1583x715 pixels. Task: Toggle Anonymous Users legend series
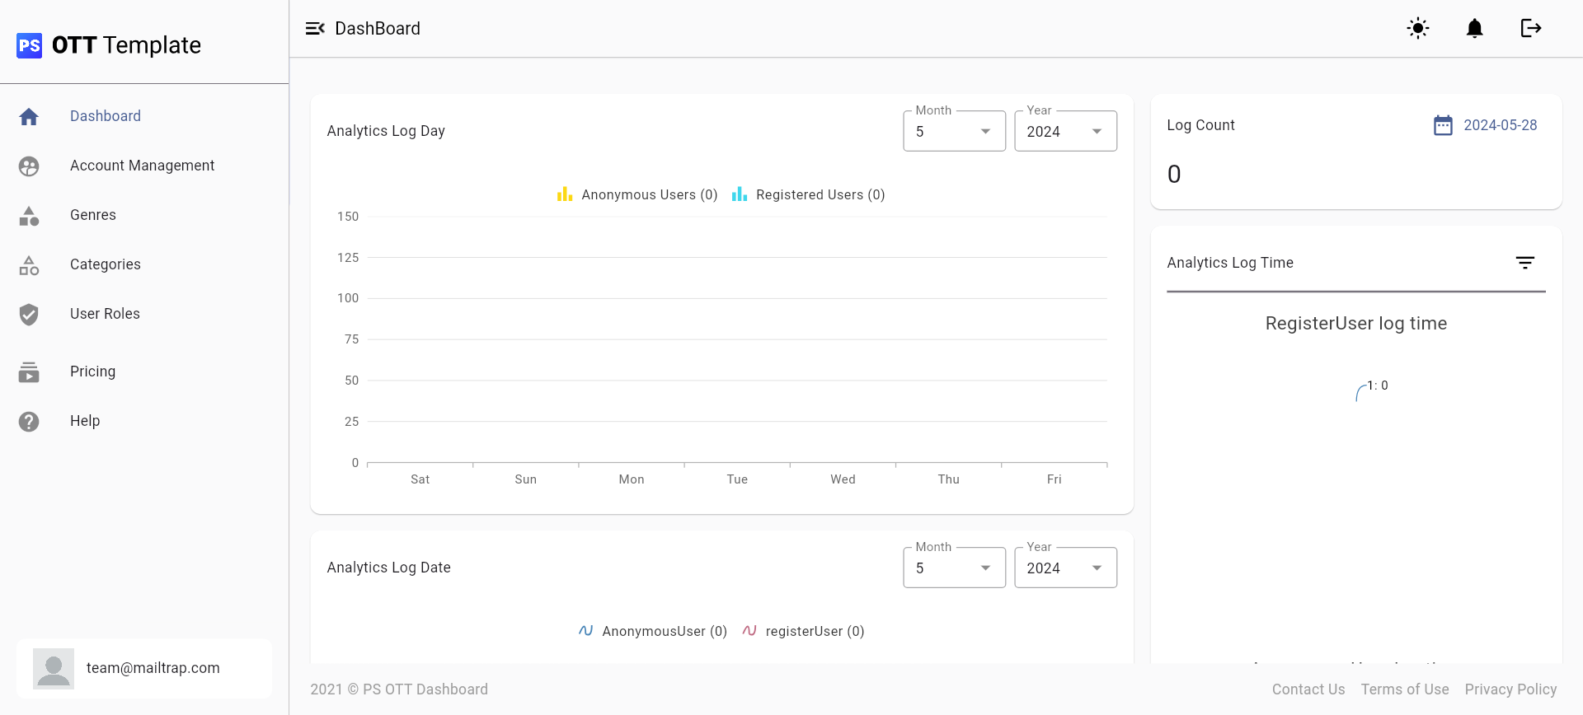tap(637, 195)
